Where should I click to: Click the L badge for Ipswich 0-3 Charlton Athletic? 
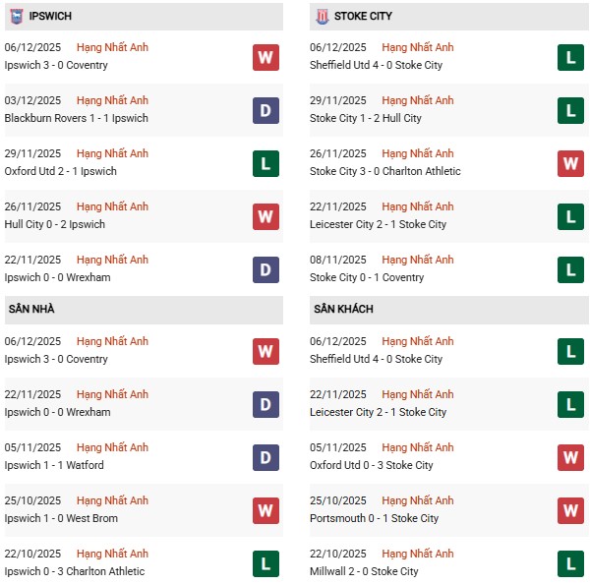pos(265,563)
